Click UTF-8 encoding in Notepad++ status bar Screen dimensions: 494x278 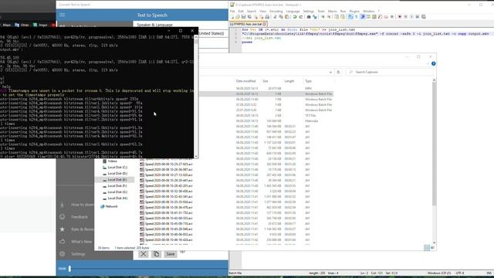460,273
